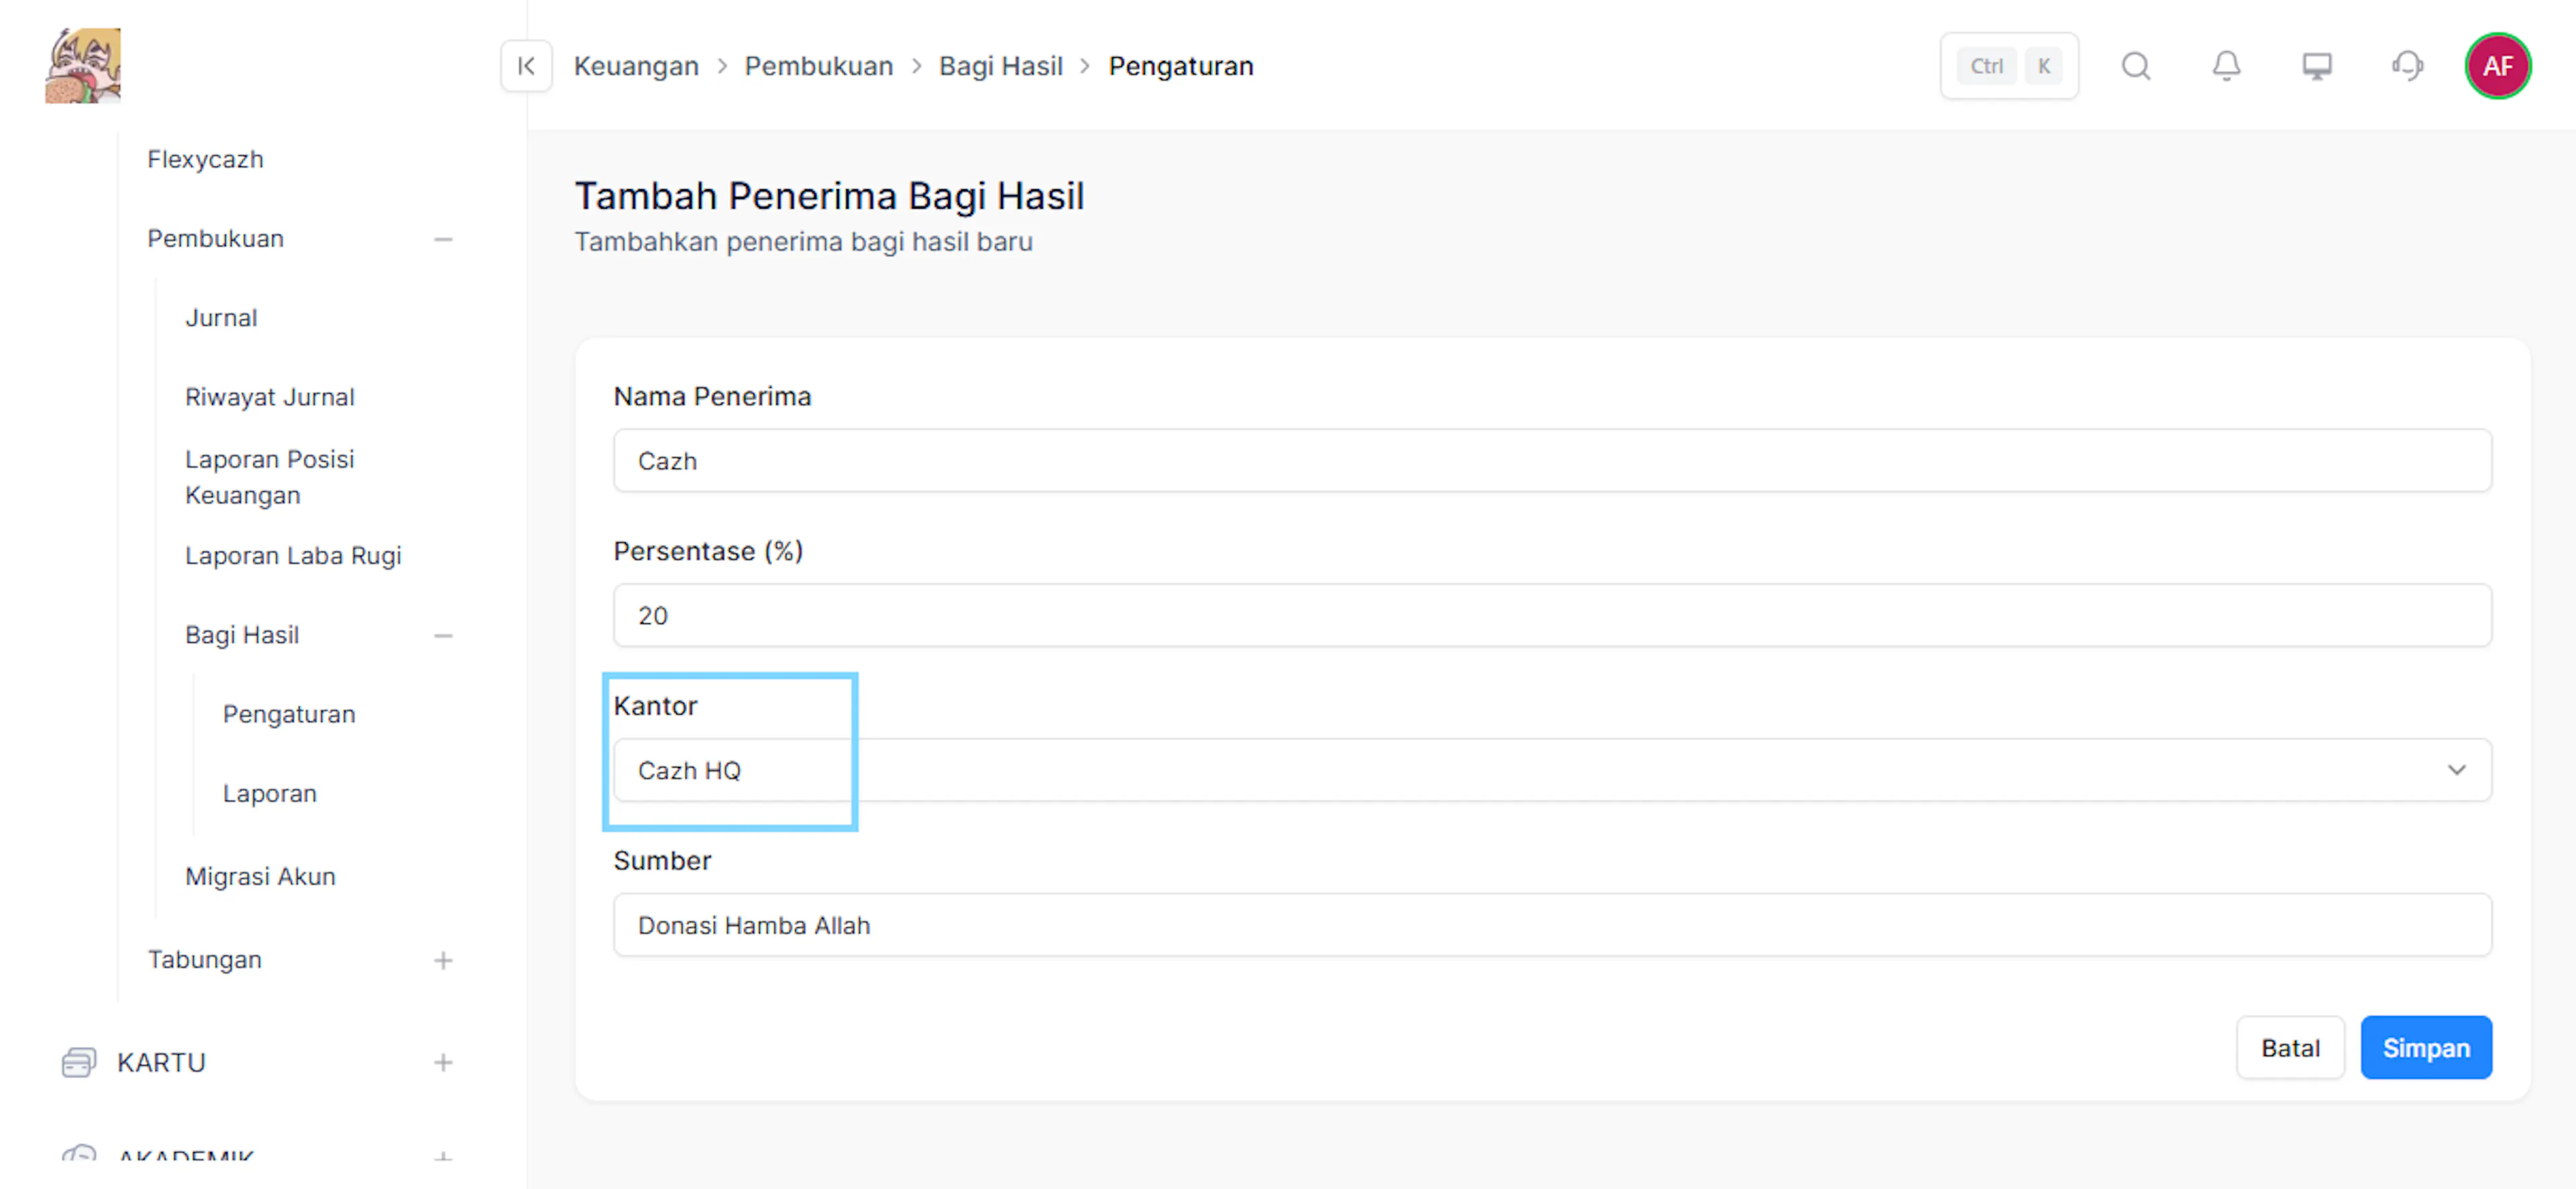The height and width of the screenshot is (1189, 2576).
Task: Expand the KARTU menu section
Action: (x=443, y=1062)
